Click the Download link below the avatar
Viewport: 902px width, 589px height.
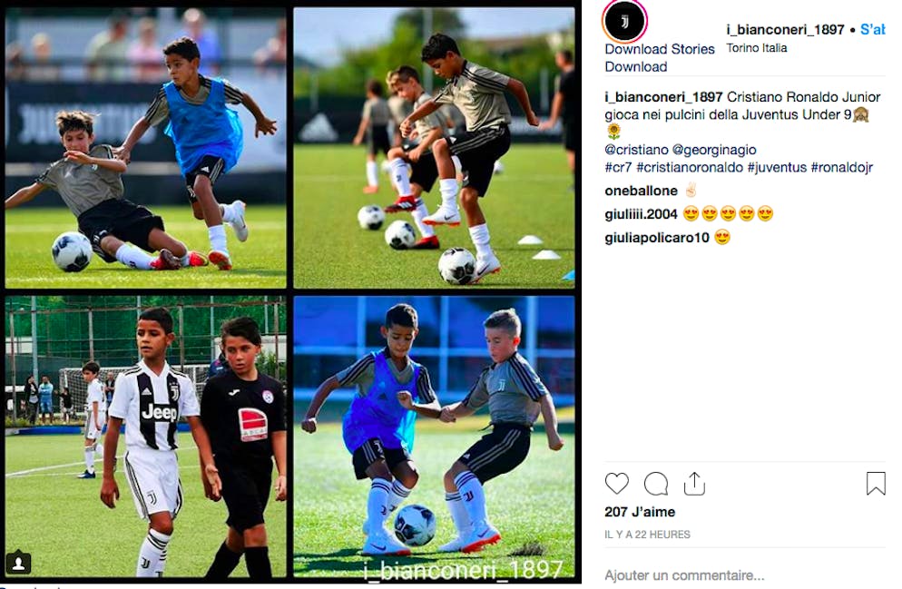tap(635, 67)
